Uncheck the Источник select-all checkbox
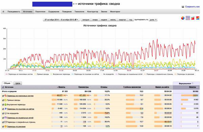The height and width of the screenshot is (132, 203). coord(3,87)
